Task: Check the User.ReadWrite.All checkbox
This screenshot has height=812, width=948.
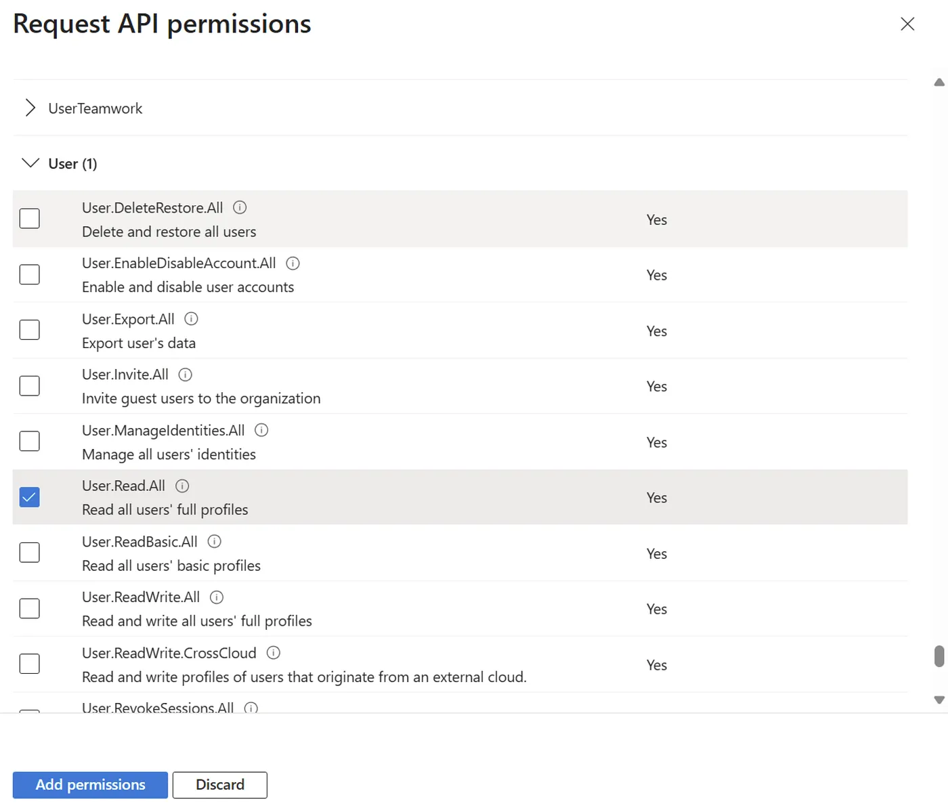Action: pyautogui.click(x=30, y=608)
